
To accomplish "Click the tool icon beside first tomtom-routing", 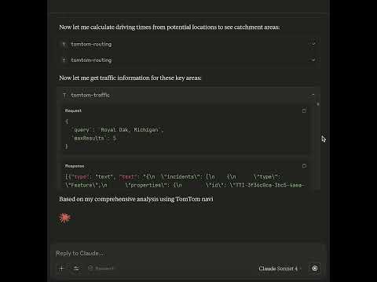I will coord(64,45).
